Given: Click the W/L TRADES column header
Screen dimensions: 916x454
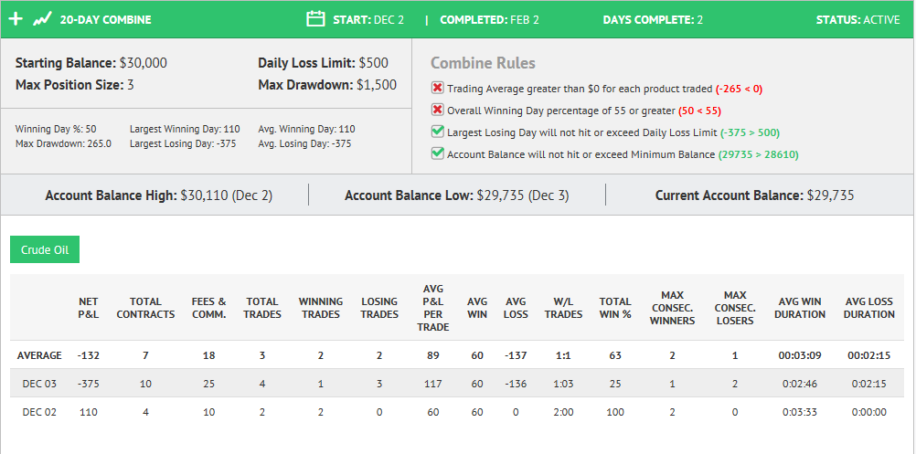Looking at the screenshot, I should [x=563, y=308].
